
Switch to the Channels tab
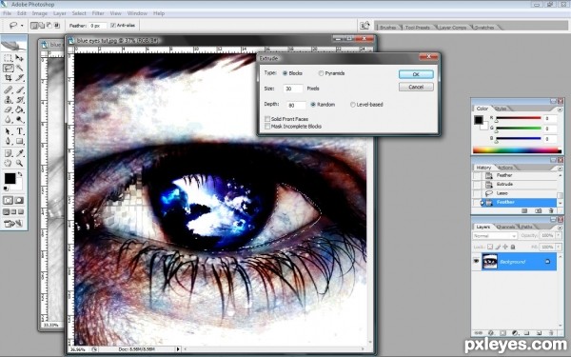click(x=506, y=227)
